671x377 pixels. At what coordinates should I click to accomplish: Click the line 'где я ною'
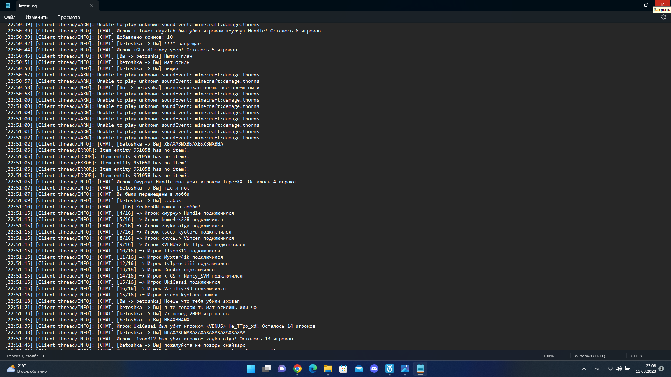(x=97, y=188)
